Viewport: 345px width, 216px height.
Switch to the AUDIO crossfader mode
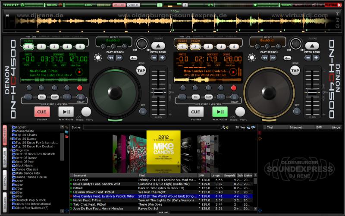coord(119,5)
